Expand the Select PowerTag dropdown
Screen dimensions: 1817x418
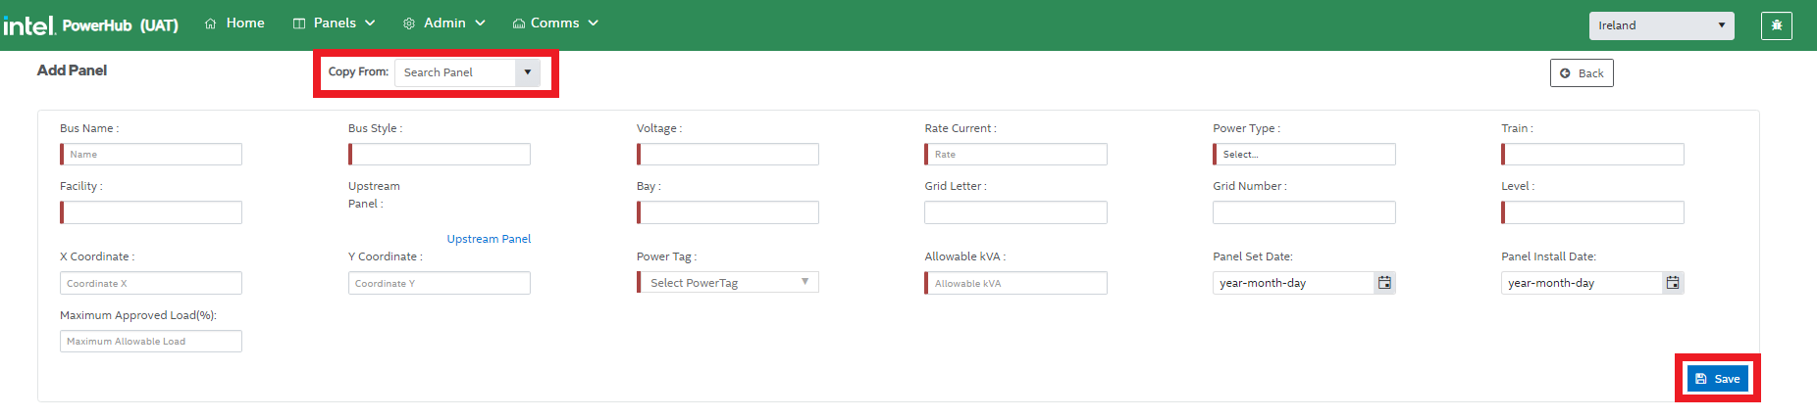[805, 282]
